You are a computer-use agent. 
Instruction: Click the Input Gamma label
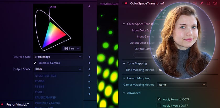point(146,36)
